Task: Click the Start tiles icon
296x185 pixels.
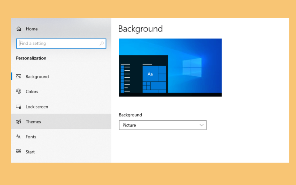Action: tap(18, 151)
